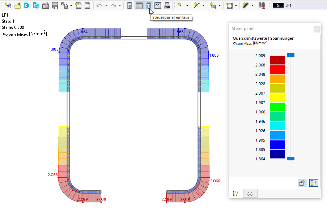Open the cross-section library book icon
This screenshot has height=212, width=327.
262,5
